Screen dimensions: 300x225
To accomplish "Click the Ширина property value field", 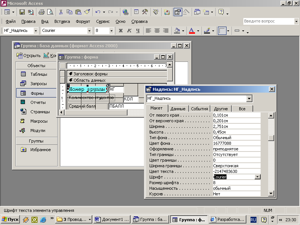I will click(x=237, y=126).
